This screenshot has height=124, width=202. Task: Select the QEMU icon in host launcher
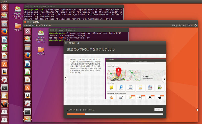pyautogui.click(x=4, y=104)
